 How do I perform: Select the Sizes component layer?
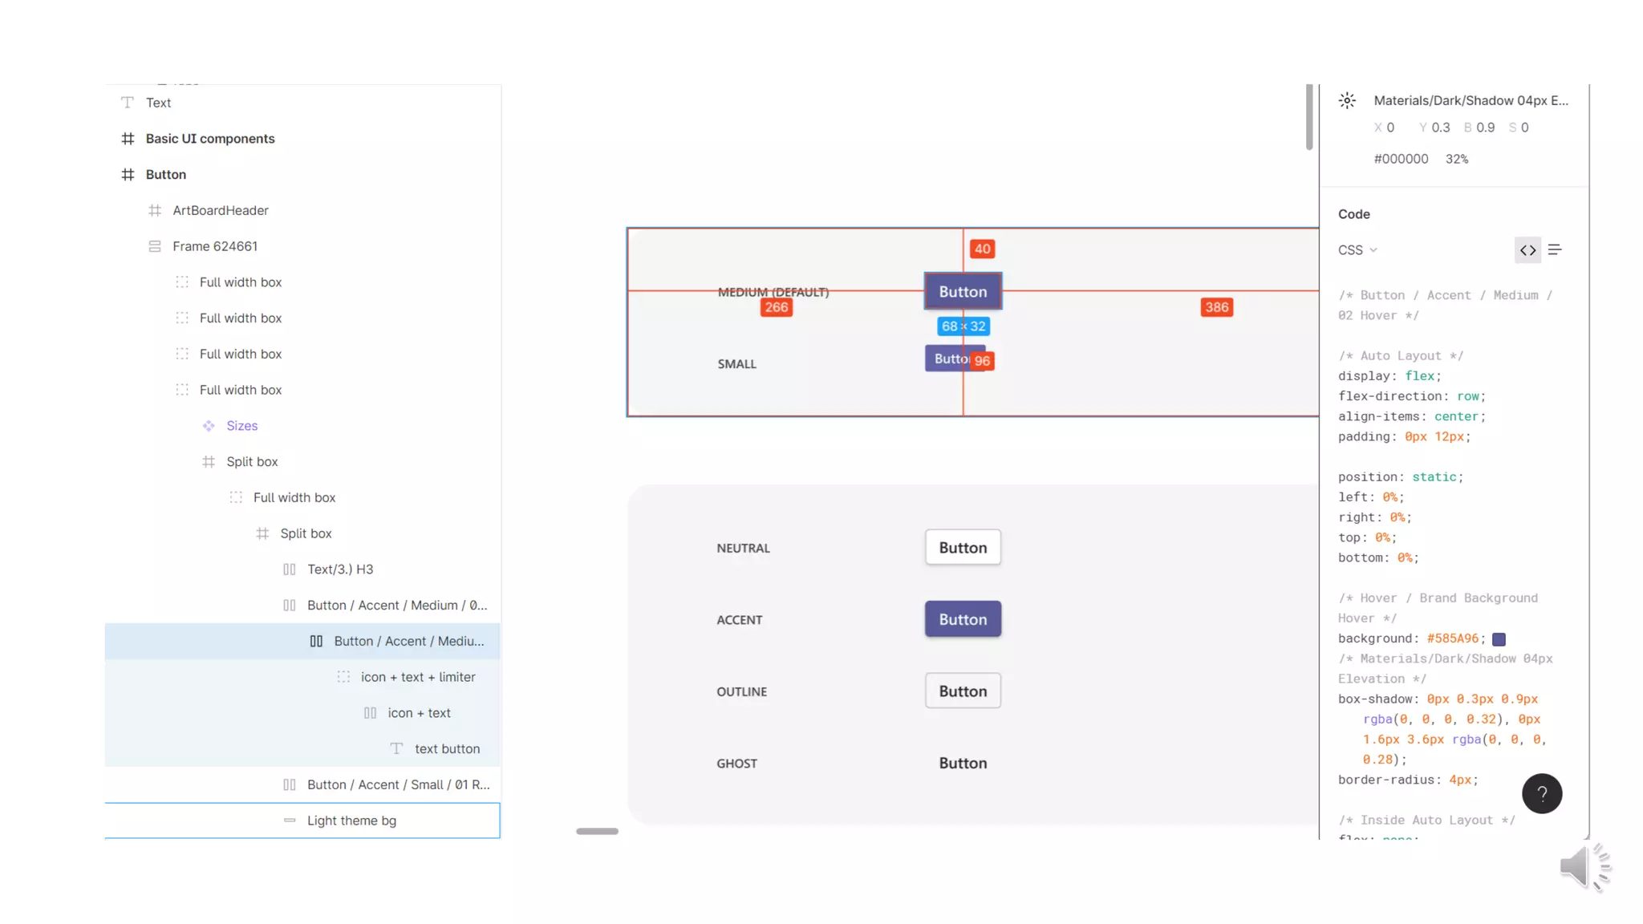pyautogui.click(x=241, y=426)
